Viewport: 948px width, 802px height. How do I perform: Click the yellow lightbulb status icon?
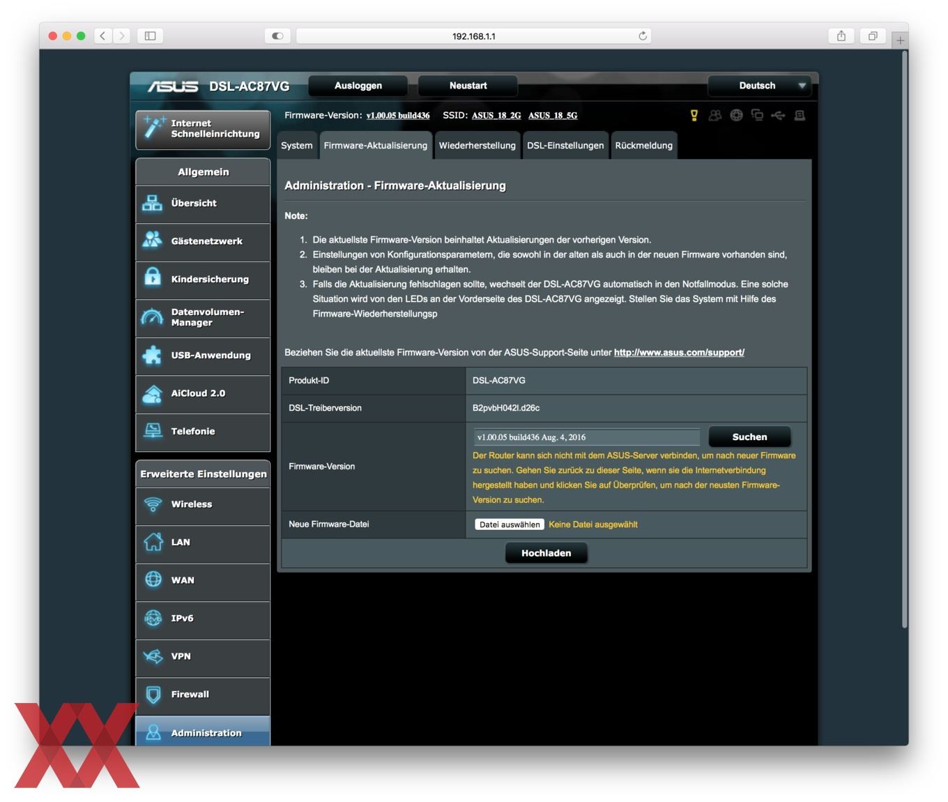(x=694, y=115)
